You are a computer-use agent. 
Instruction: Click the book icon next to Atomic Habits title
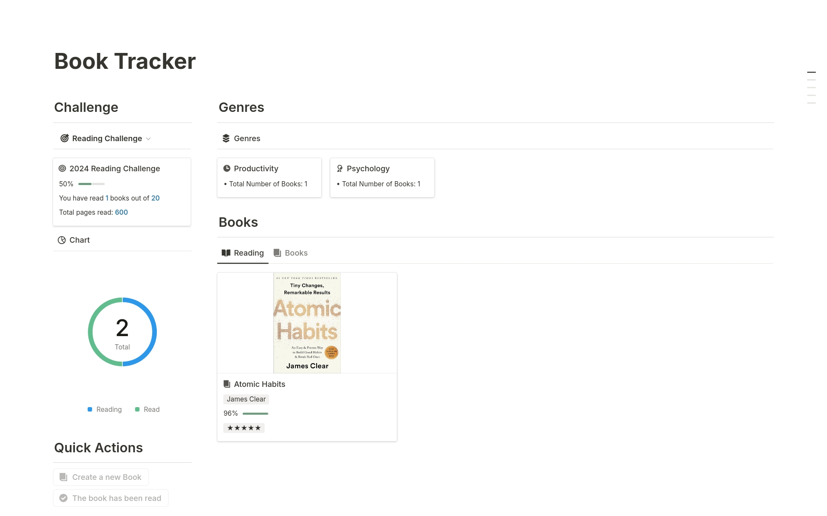[227, 384]
